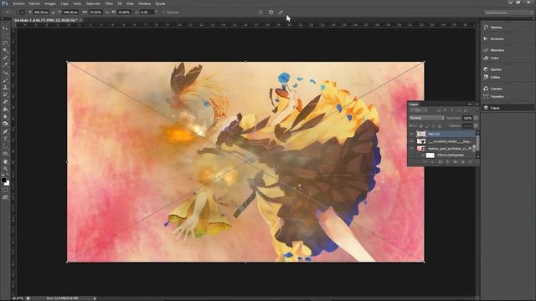
Task: Select the Lasso tool
Action: pos(5,43)
